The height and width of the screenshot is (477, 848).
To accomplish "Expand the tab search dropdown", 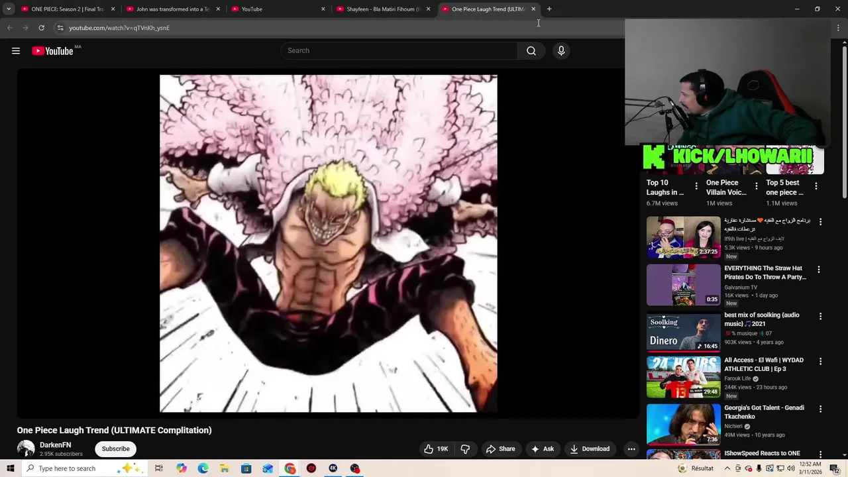I will pyautogui.click(x=9, y=9).
